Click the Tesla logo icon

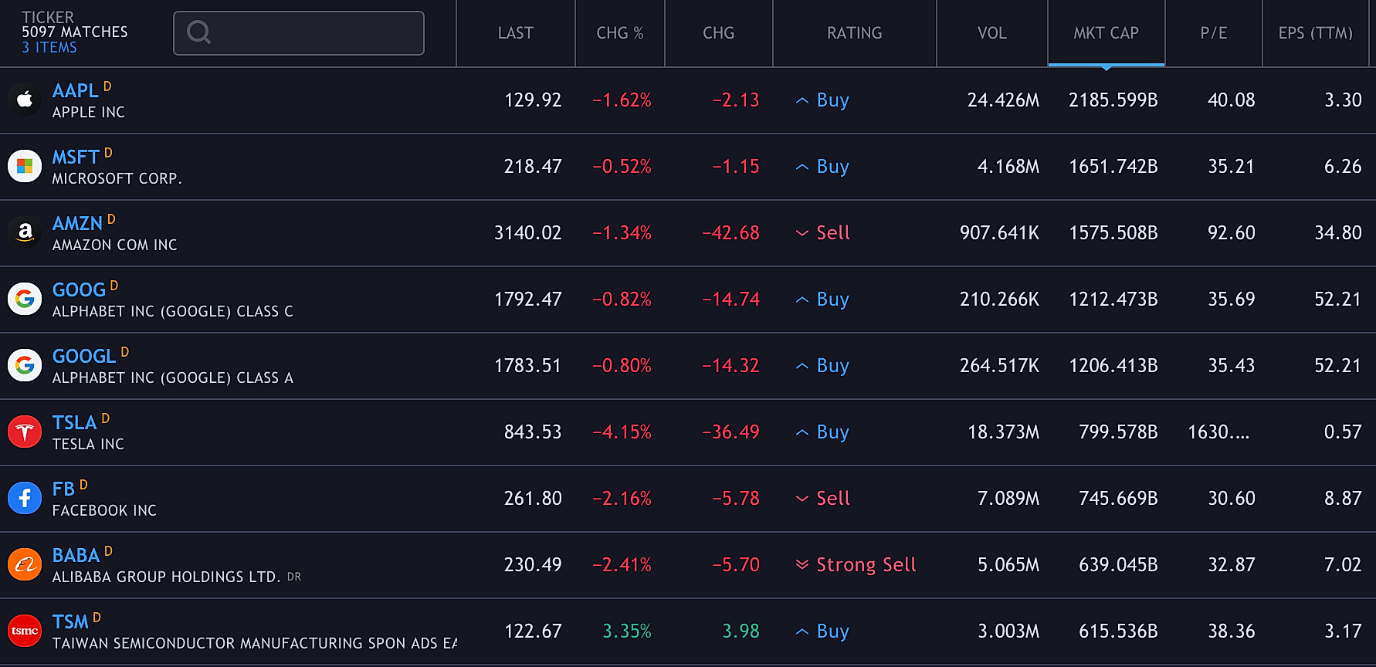[x=25, y=432]
